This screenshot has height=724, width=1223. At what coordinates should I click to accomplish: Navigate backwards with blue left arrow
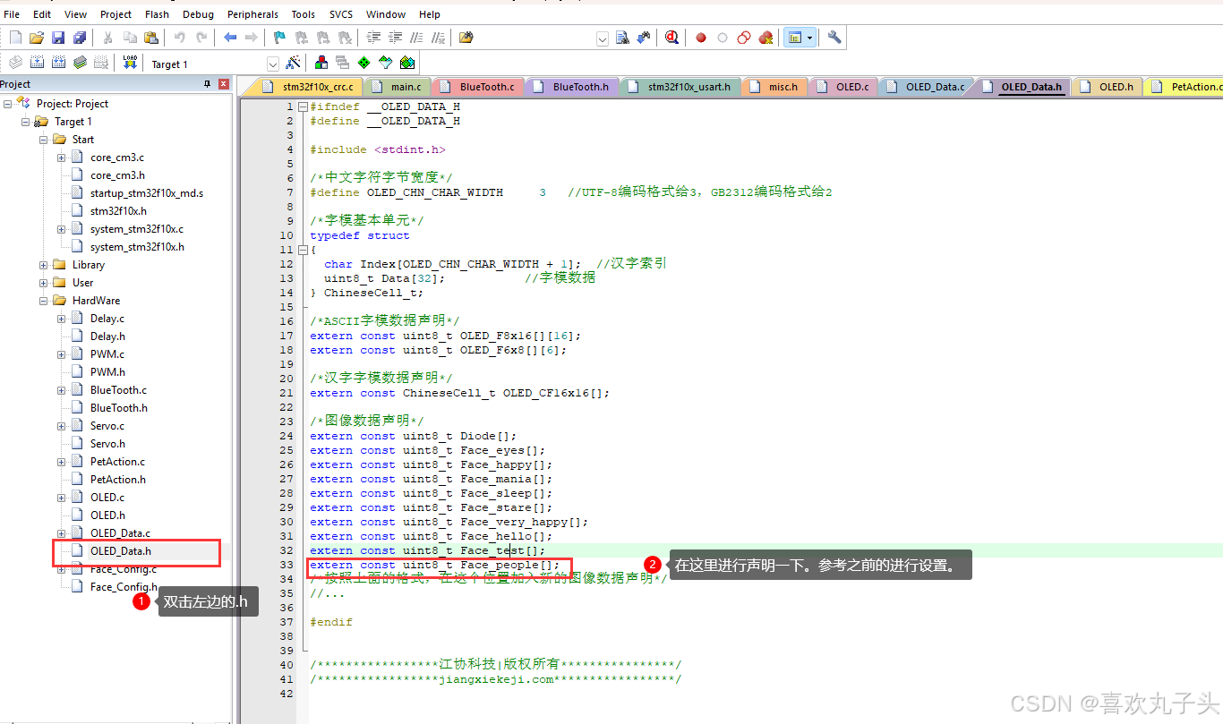point(230,38)
